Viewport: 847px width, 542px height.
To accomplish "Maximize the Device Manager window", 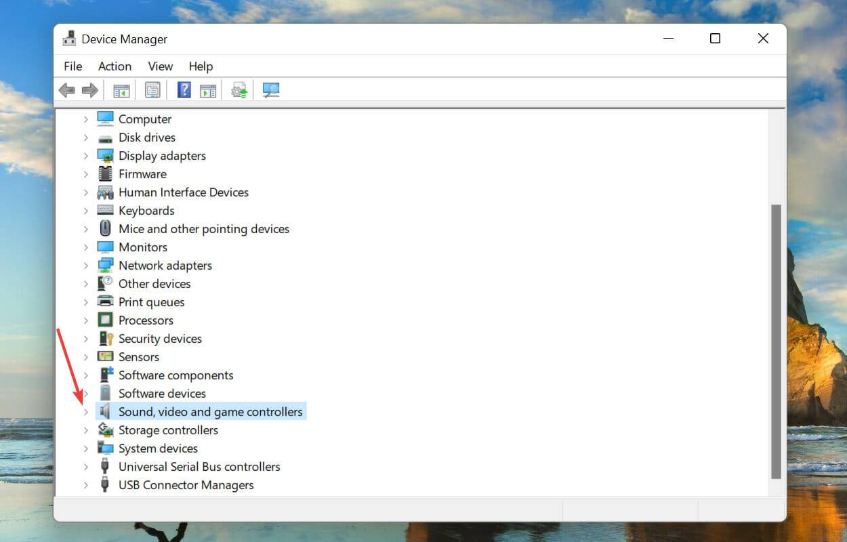I will (x=715, y=39).
